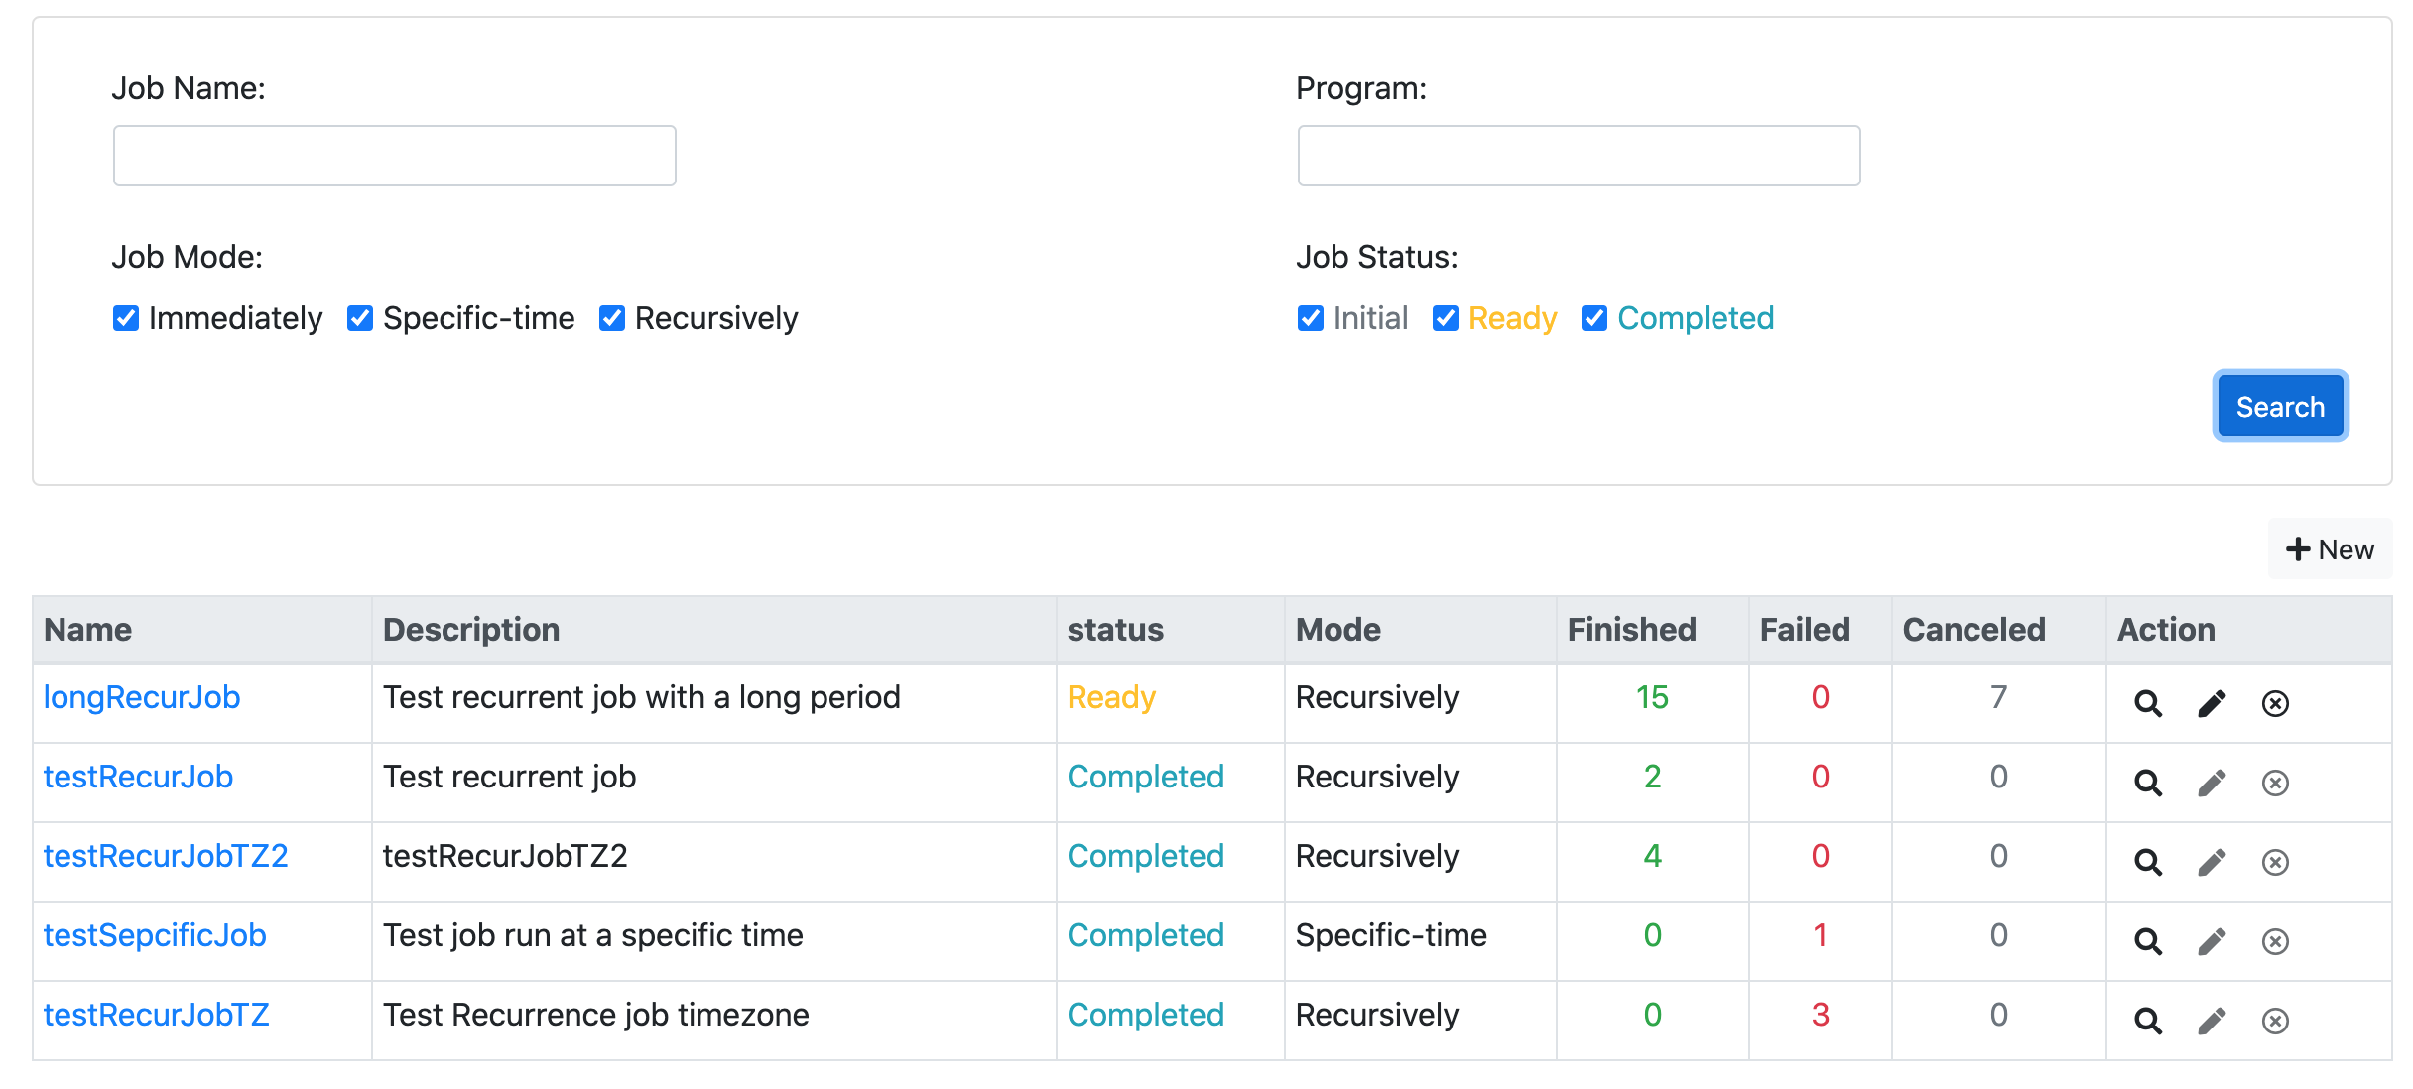Click pencil icon for testSepcificJob row
This screenshot has height=1089, width=2413.
click(2212, 941)
